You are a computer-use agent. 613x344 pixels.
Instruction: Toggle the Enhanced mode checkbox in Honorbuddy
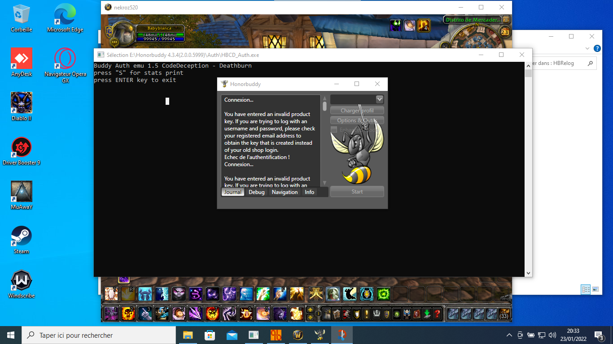(x=334, y=129)
